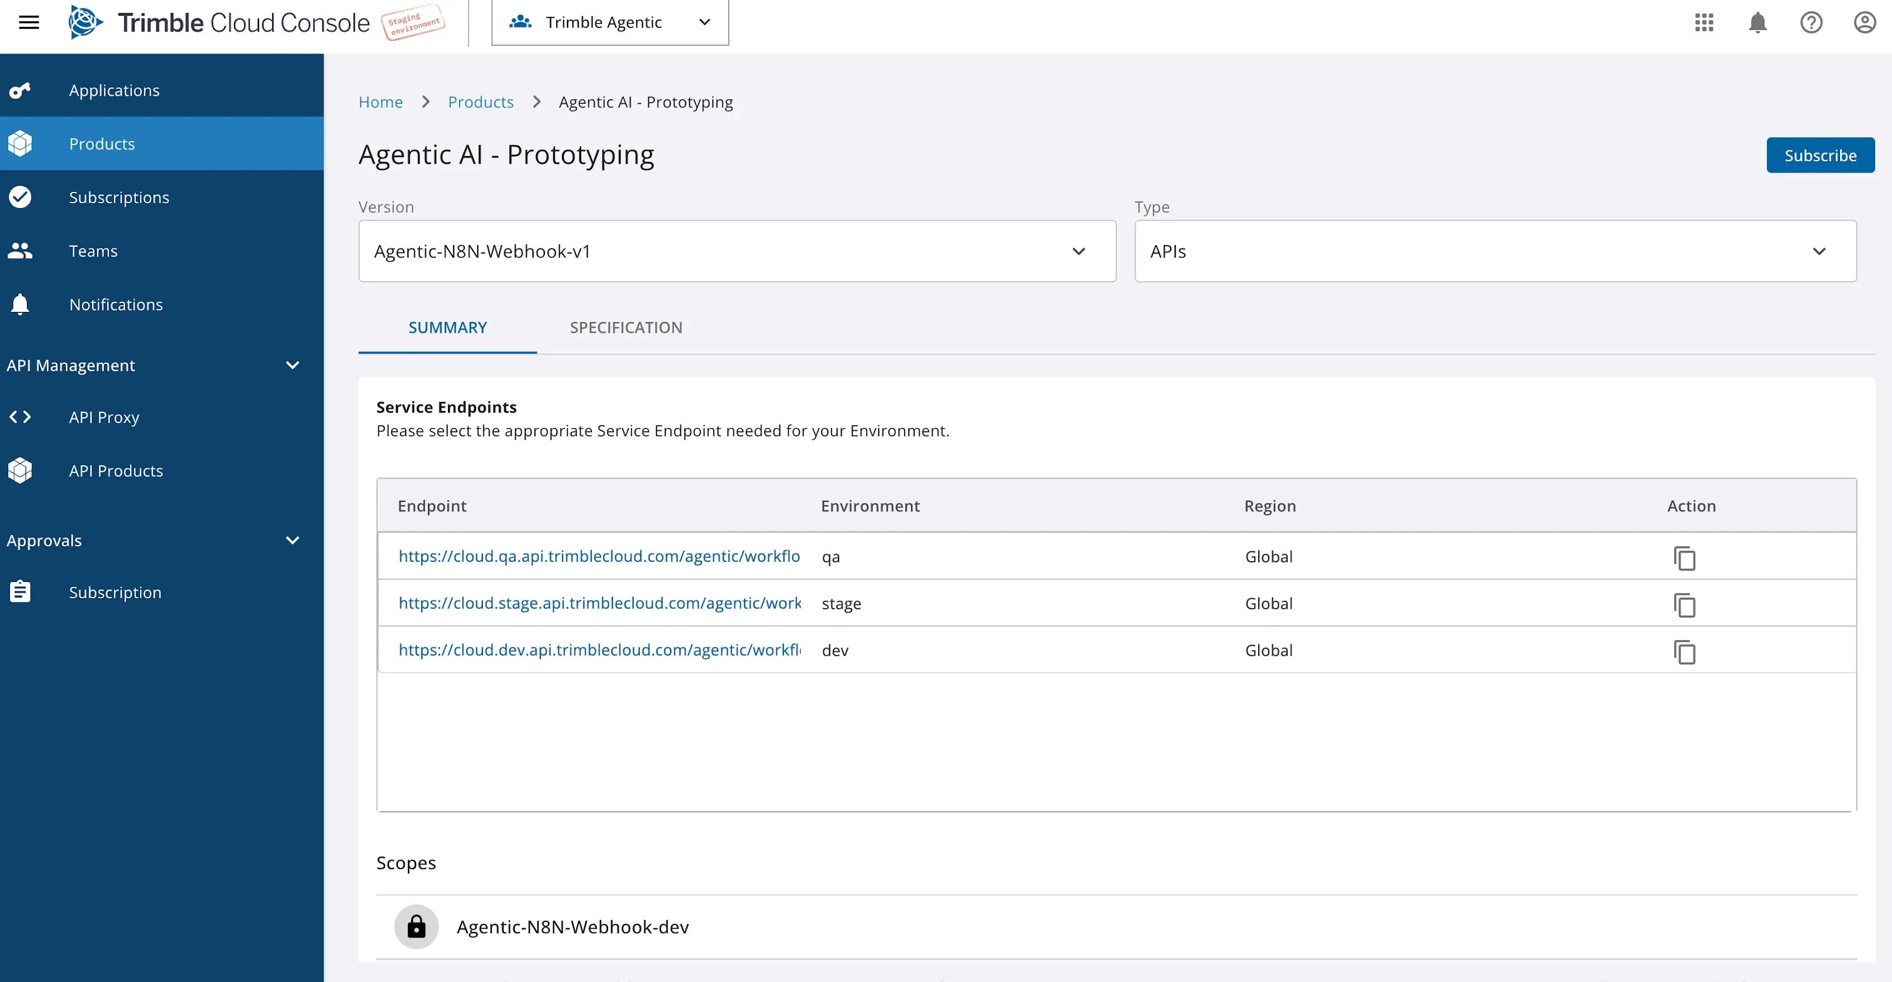Click the Global region cell in qa row
Image resolution: width=1892 pixels, height=982 pixels.
coord(1268,556)
